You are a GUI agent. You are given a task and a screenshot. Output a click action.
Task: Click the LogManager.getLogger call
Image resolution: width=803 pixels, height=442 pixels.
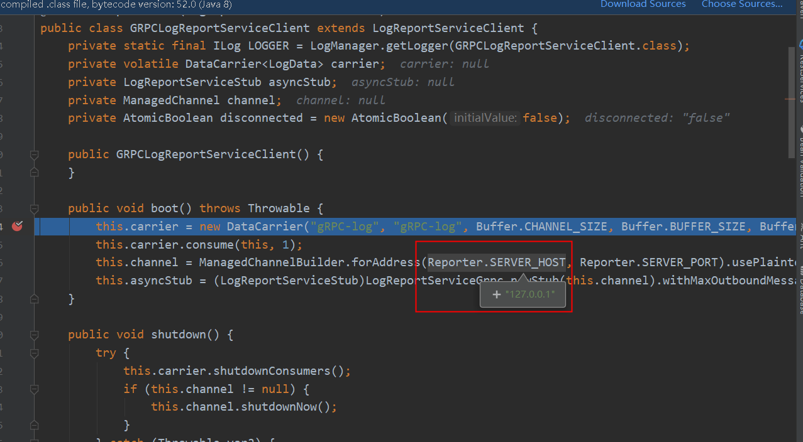pyautogui.click(x=379, y=46)
